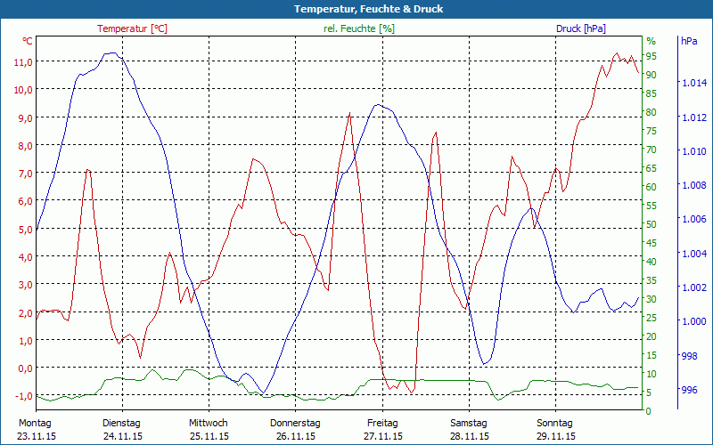This screenshot has height=445, width=713.
Task: Click the chart title Temperatur, Feuchte & Druck
Action: 356,9
